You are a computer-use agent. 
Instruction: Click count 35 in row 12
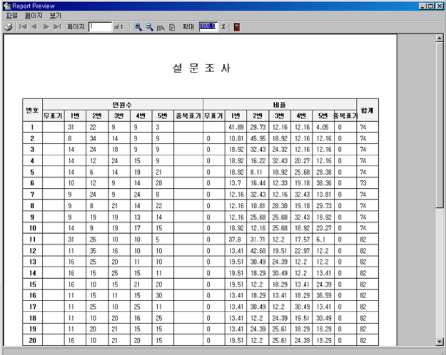coord(93,251)
